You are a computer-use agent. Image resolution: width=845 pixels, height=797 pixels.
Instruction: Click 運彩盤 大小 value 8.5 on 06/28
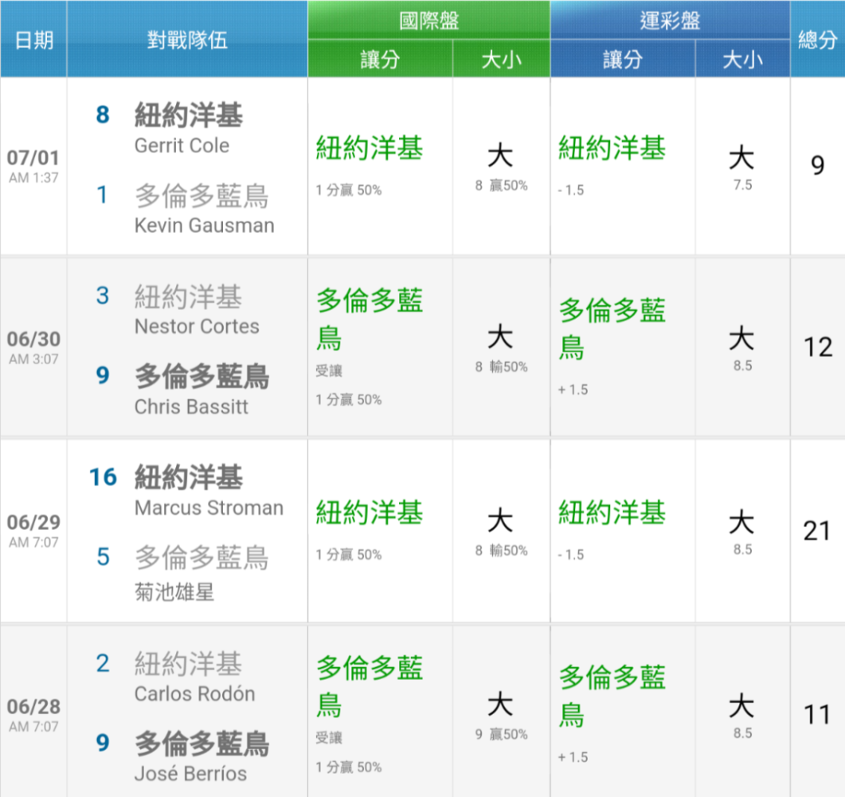742,732
